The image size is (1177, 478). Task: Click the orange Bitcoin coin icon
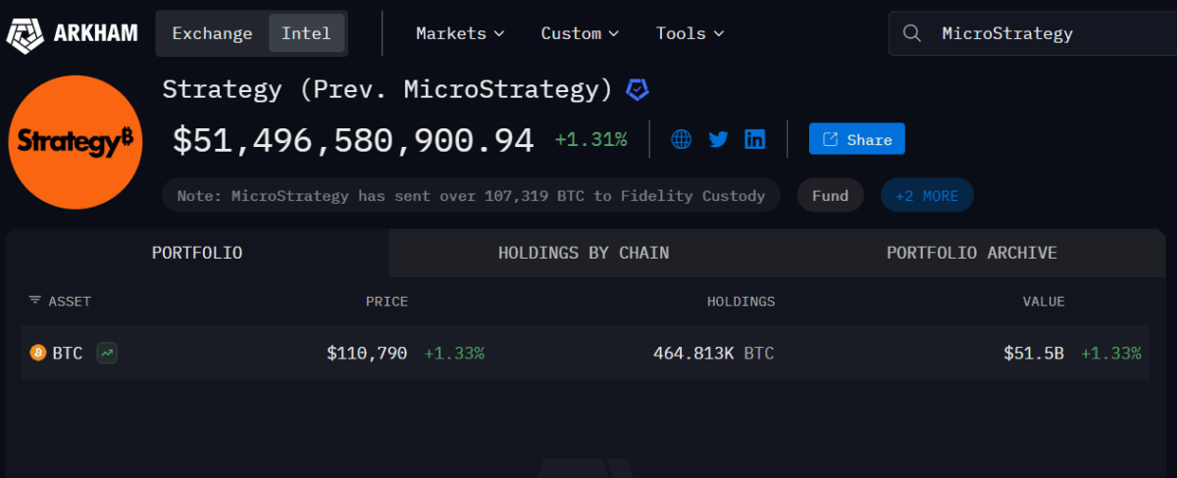click(38, 353)
